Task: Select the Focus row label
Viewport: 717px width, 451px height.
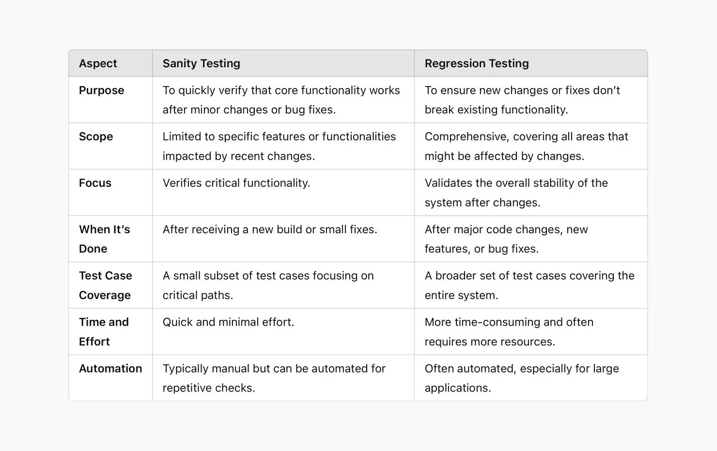Action: pyautogui.click(x=95, y=183)
